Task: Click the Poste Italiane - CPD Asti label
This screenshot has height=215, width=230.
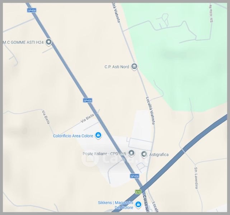Action: 104,154
